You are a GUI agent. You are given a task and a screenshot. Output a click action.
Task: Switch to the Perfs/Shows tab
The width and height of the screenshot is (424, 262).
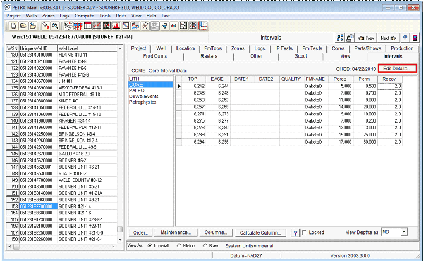pyautogui.click(x=369, y=49)
